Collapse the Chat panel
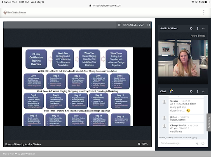This screenshot has width=211, height=158. 204,91
